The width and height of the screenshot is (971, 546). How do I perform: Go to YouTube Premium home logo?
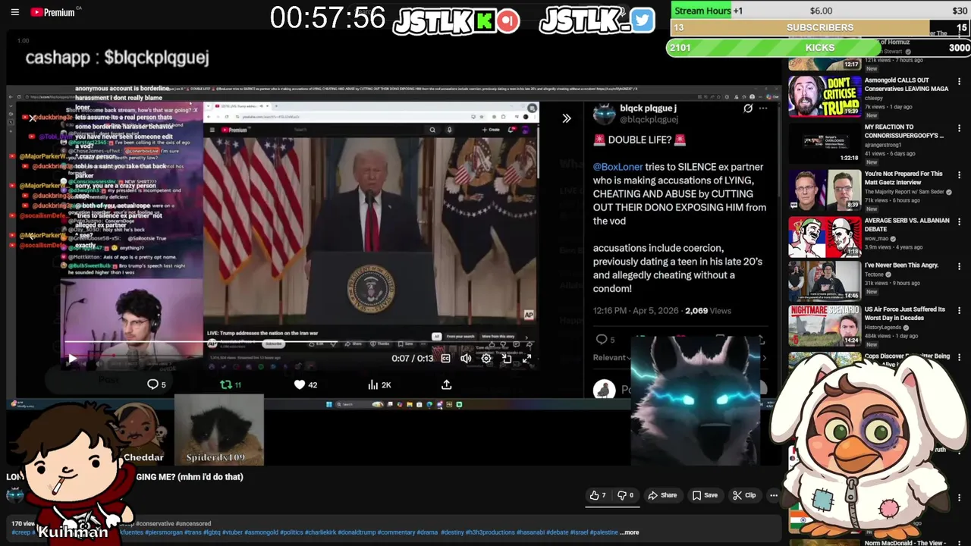[55, 12]
